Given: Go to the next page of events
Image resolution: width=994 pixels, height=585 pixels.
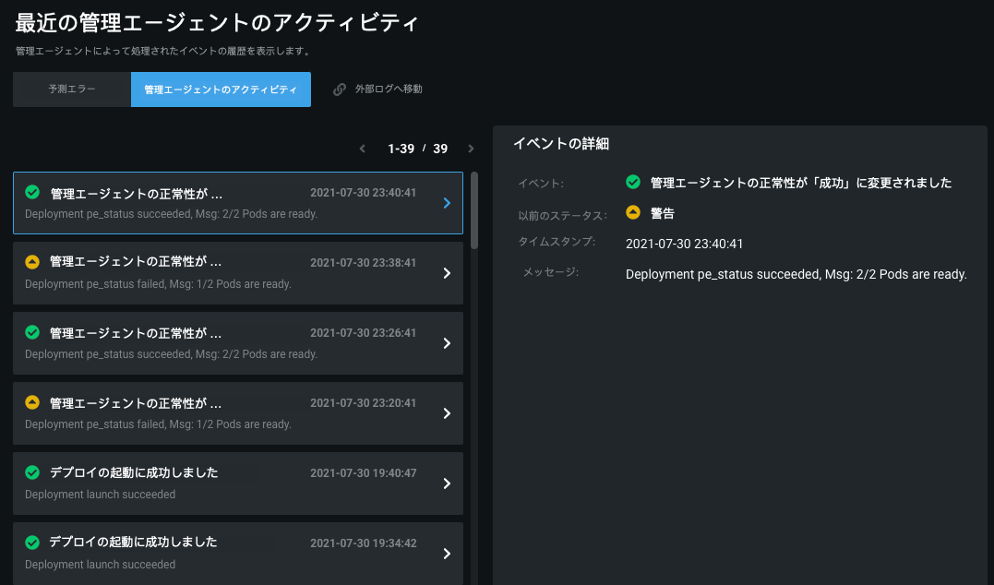Looking at the screenshot, I should pyautogui.click(x=471, y=149).
